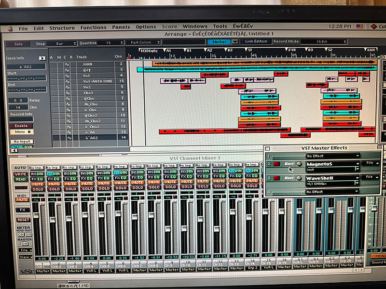Click audio class icon on Jh_Cho2 track
386x289 pixels.
69,121
